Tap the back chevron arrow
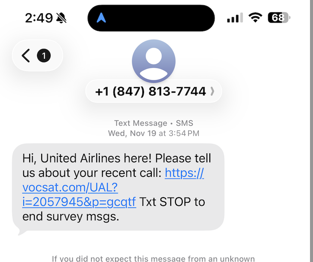 point(26,55)
